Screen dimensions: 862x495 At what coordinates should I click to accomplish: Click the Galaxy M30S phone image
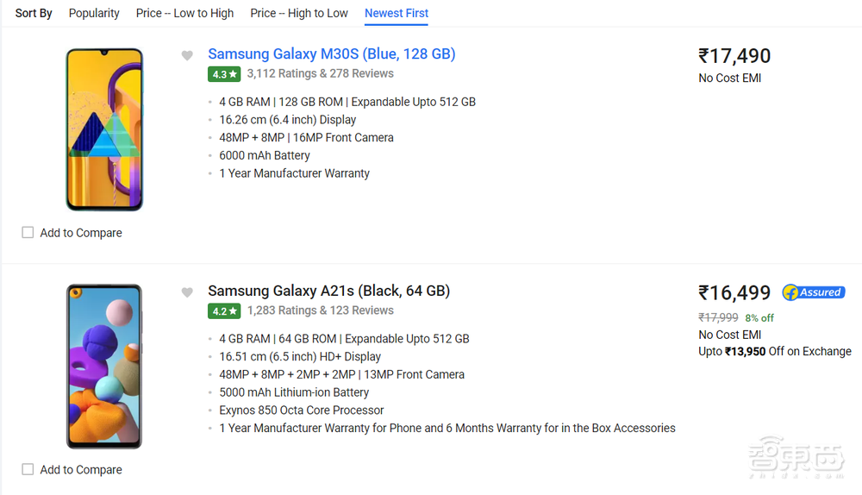coord(104,129)
